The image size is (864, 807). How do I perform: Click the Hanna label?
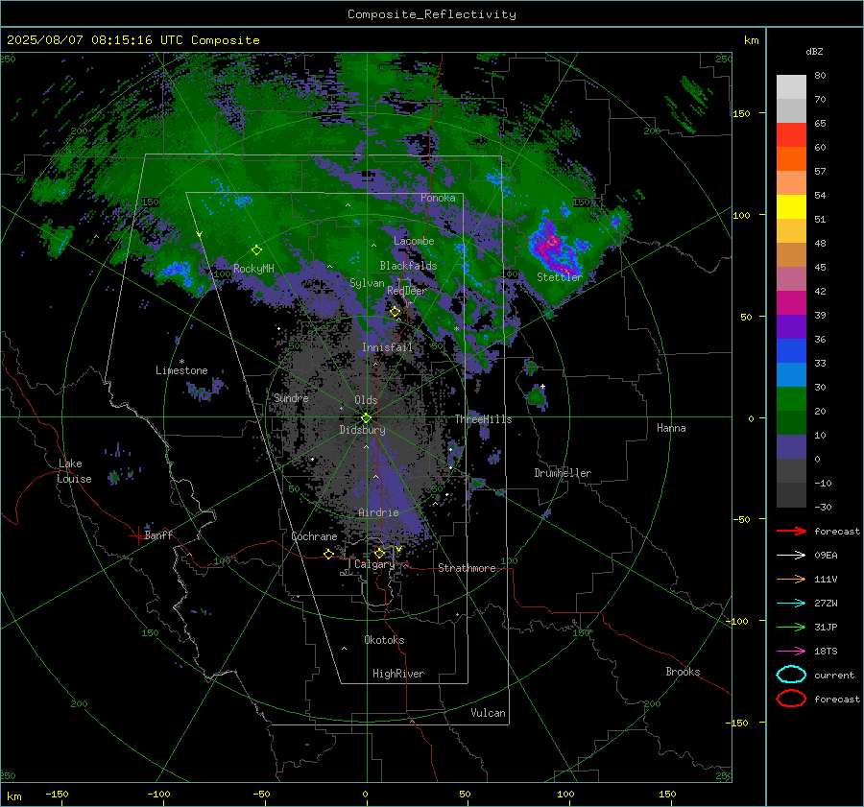tap(671, 428)
